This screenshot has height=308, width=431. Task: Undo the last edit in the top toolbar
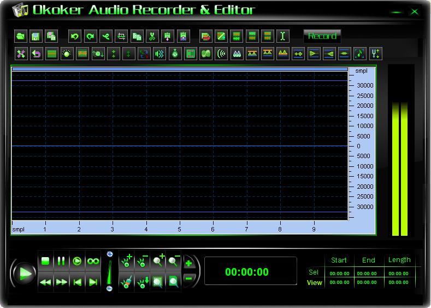75,36
